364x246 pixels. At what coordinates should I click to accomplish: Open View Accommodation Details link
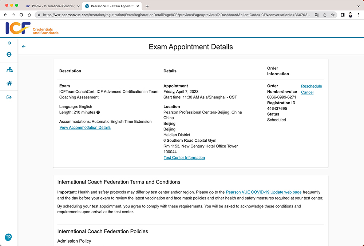point(85,128)
